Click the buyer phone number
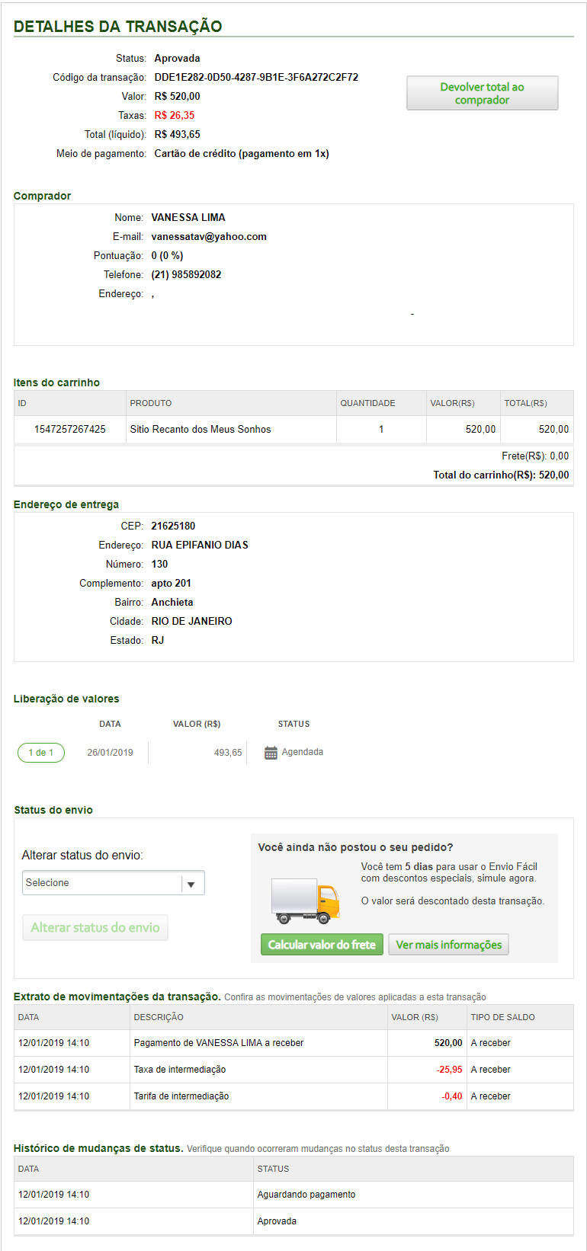This screenshot has height=1251, width=587. click(186, 275)
